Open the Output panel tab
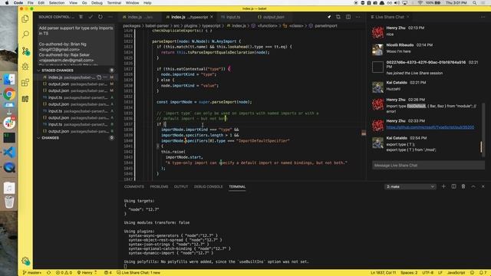This screenshot has width=491, height=276. (181, 186)
